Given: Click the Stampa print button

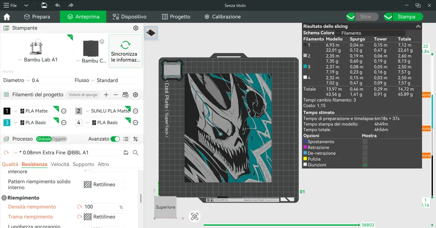Looking at the screenshot, I should coord(407,17).
